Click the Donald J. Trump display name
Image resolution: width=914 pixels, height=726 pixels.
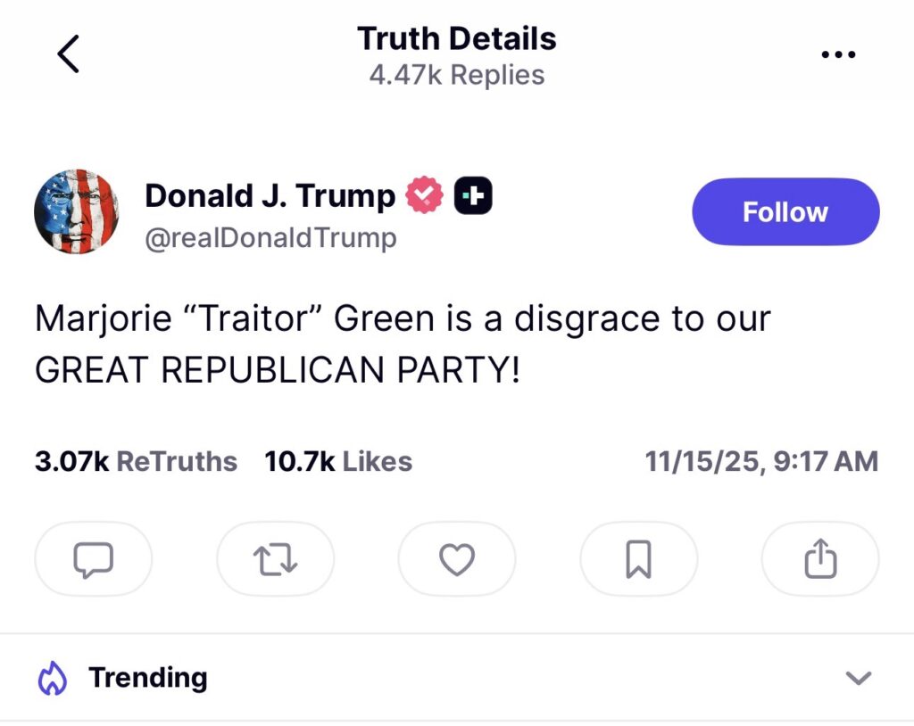[270, 196]
